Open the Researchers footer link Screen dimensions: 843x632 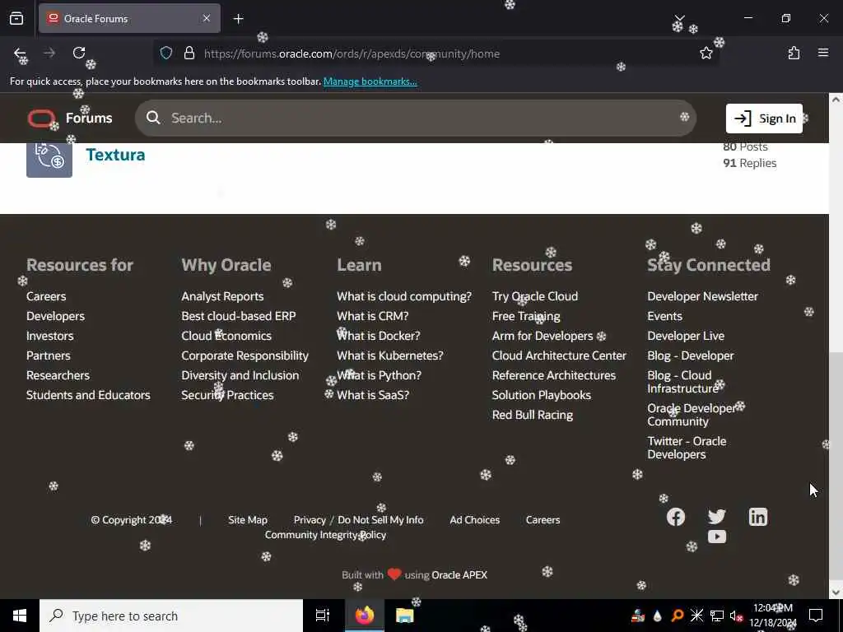(58, 375)
